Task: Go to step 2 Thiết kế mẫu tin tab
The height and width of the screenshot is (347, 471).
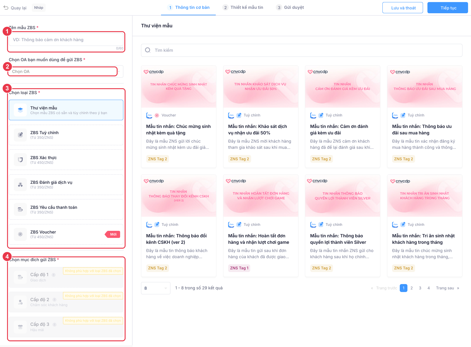Action: [x=243, y=8]
